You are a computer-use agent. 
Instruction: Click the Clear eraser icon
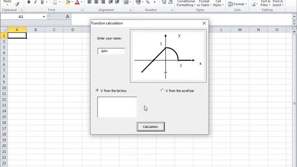click(253, 4)
